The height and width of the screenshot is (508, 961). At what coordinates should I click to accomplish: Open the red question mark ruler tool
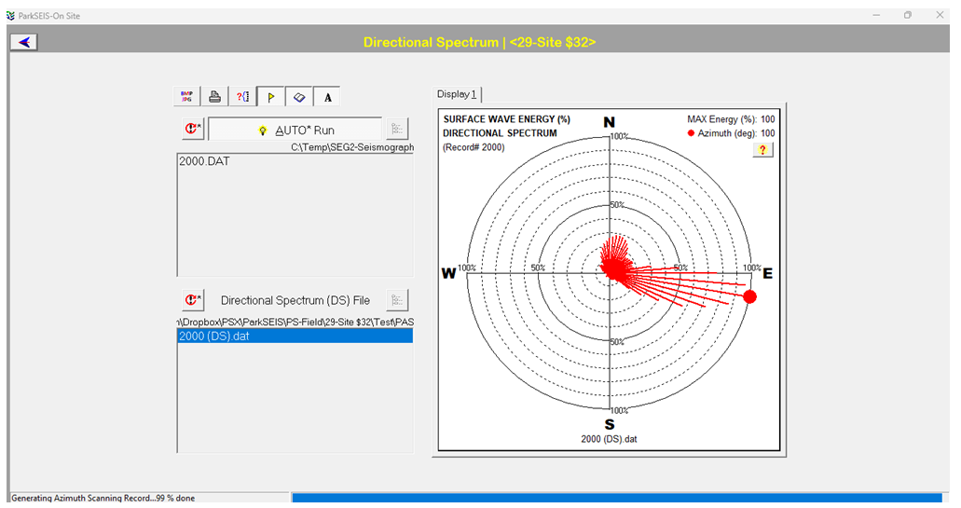(242, 97)
